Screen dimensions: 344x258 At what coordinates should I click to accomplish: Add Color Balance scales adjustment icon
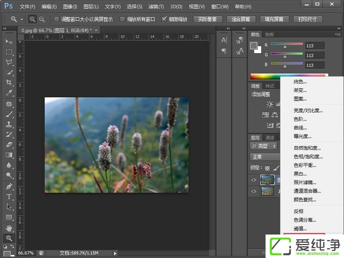[275, 115]
